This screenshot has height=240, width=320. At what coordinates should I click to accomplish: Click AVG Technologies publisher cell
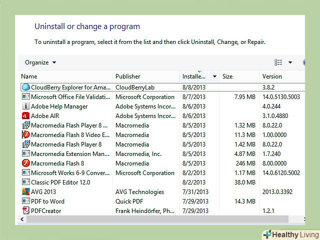coord(139,191)
